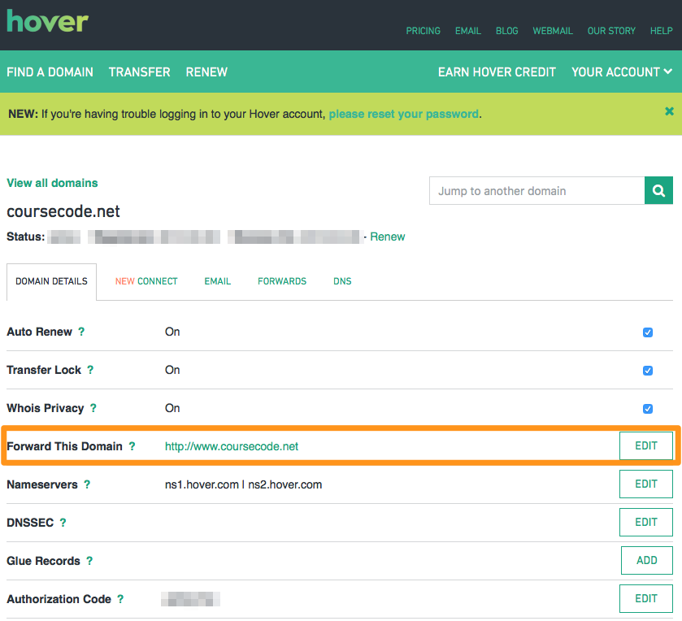
Task: Click please reset your password link
Action: click(x=404, y=114)
